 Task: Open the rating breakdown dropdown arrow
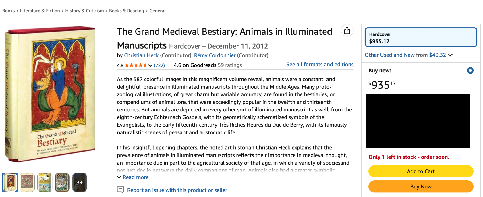coord(150,65)
